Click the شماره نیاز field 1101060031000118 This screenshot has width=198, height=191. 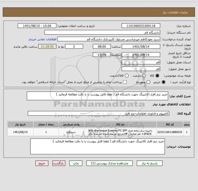[141, 26]
